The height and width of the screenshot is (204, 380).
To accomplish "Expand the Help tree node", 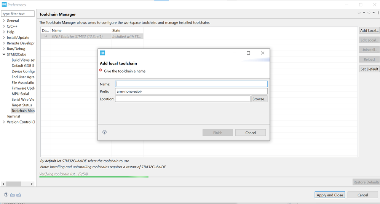I will [x=4, y=32].
